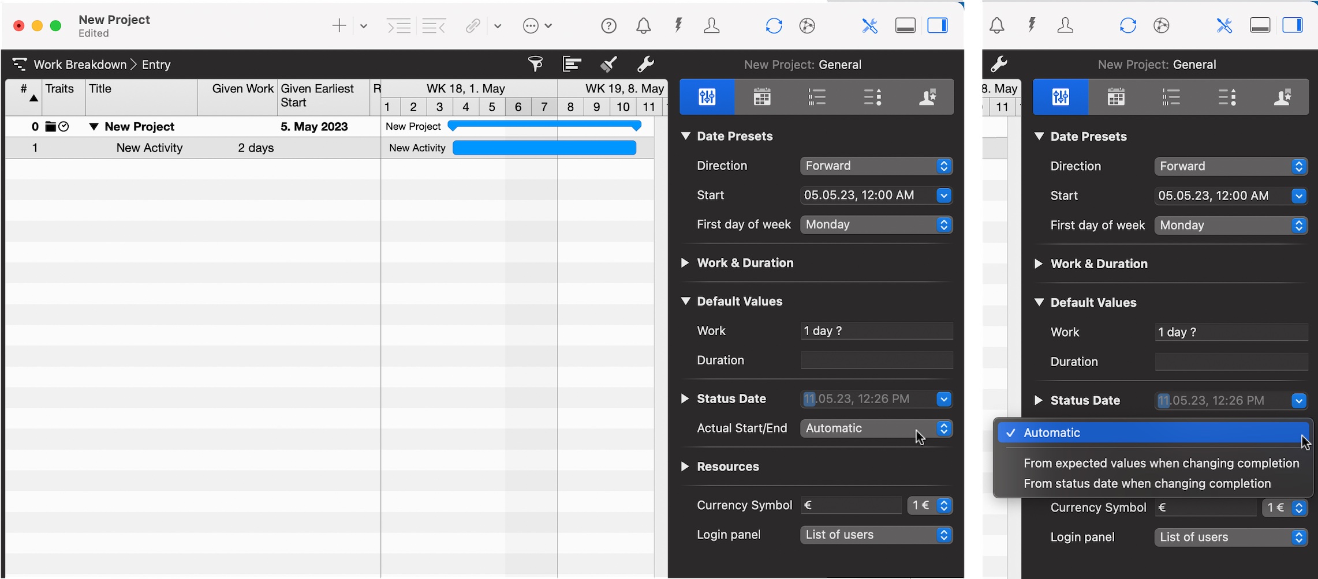Click the plus button to add an item
This screenshot has width=1318, height=579.
(339, 26)
